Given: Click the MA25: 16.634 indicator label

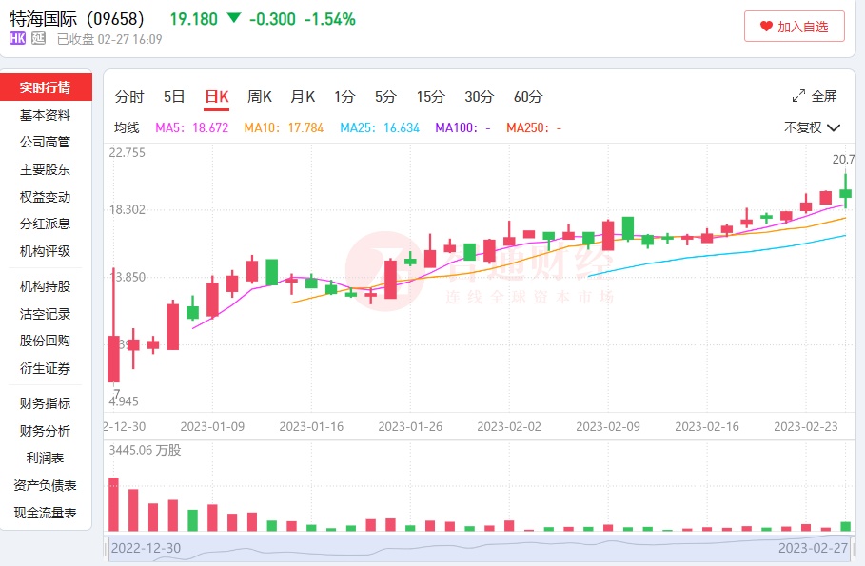Looking at the screenshot, I should [x=380, y=128].
